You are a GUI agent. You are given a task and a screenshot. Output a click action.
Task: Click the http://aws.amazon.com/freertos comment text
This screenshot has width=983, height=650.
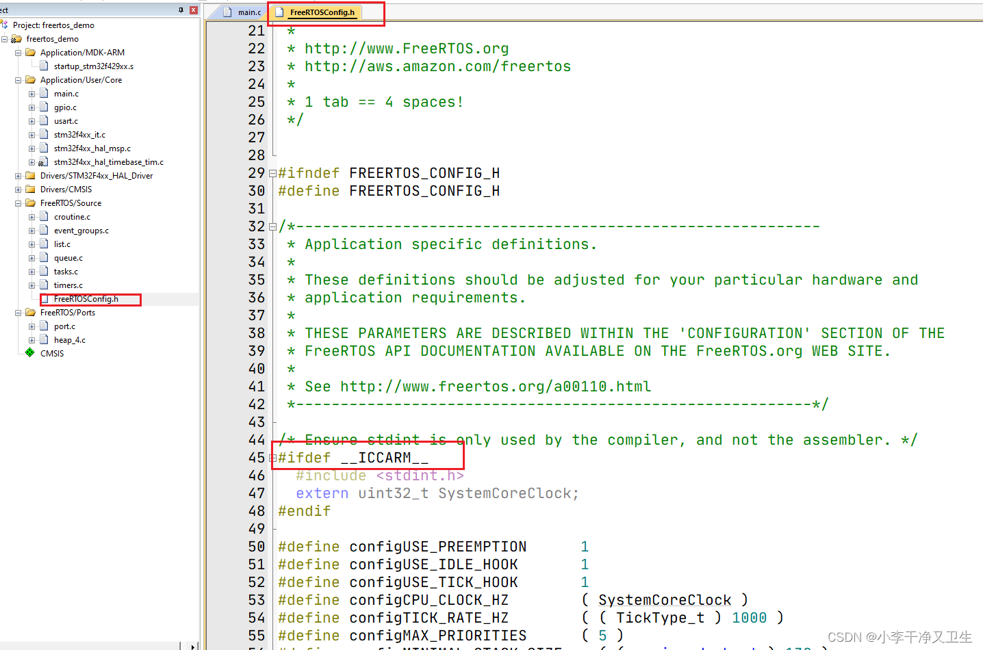click(x=437, y=66)
